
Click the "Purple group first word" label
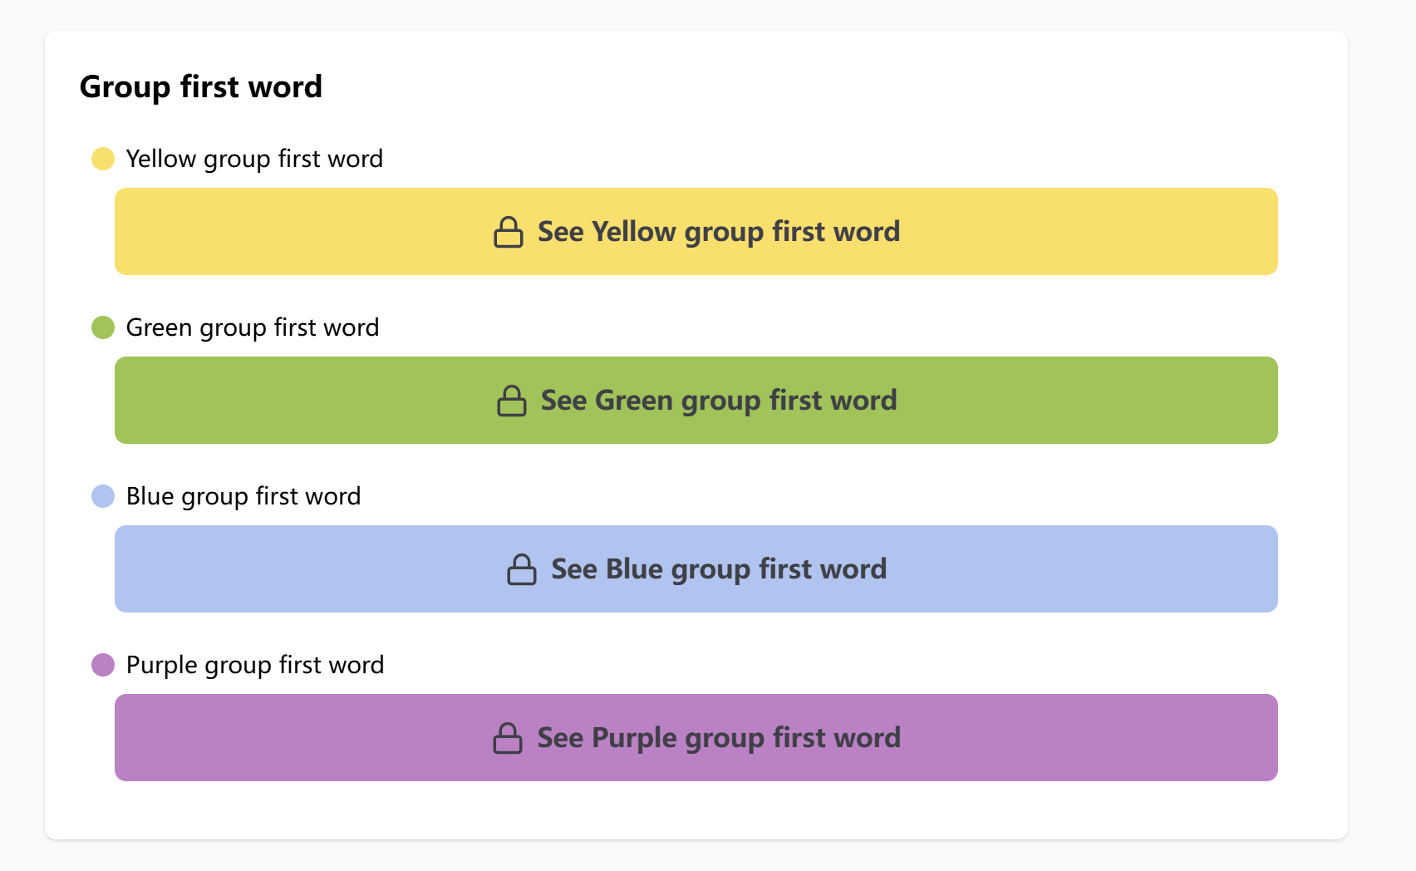[x=255, y=665]
